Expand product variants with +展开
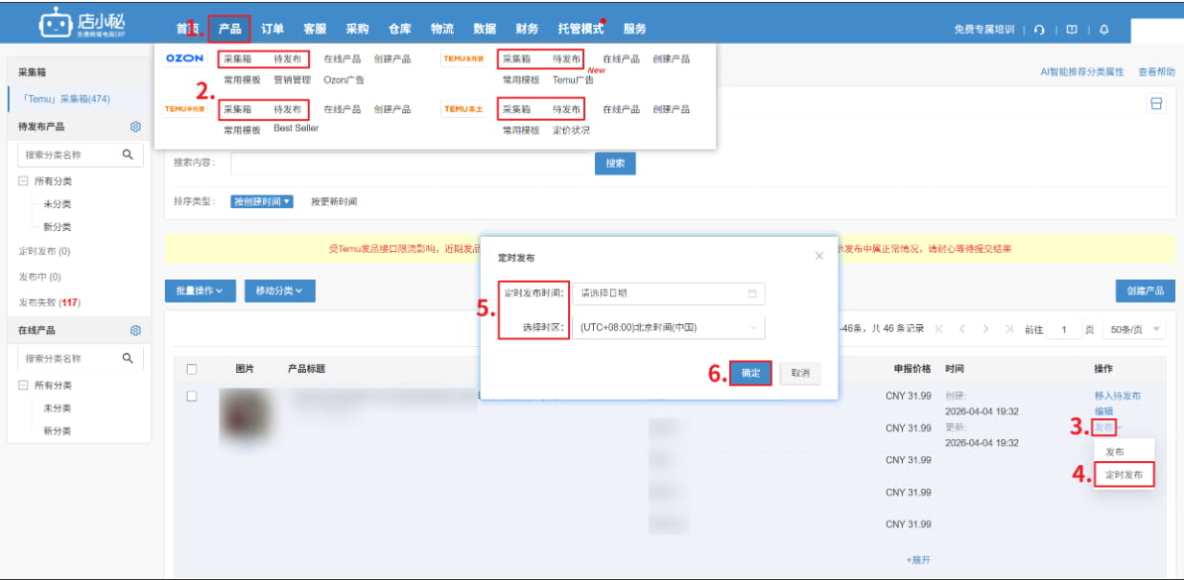This screenshot has height=580, width=1184. click(x=918, y=560)
